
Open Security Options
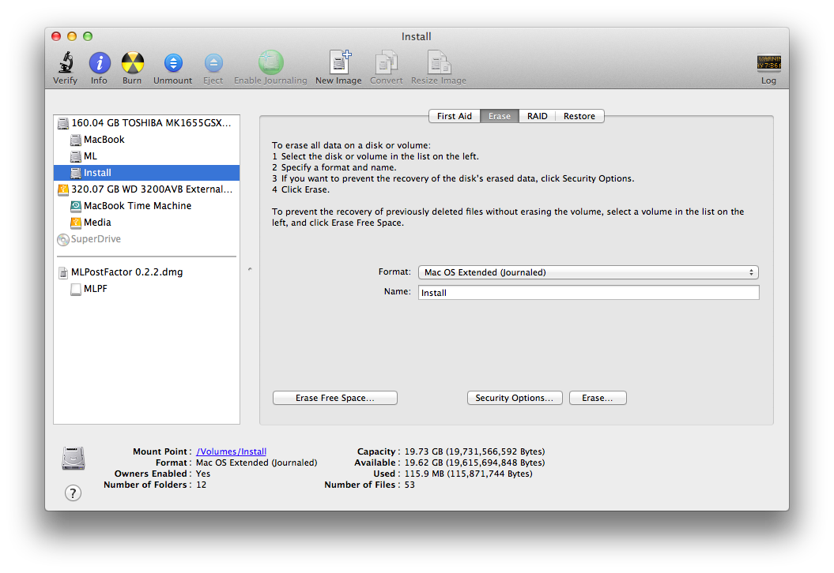pyautogui.click(x=515, y=398)
